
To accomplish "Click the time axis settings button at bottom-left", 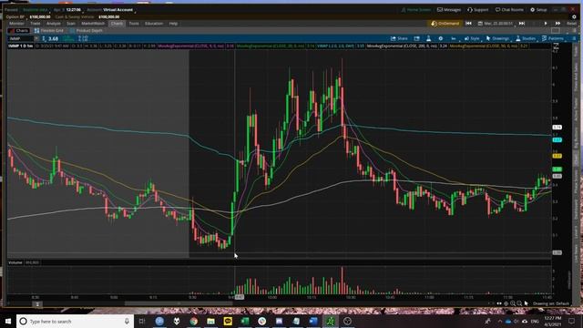I will [x=37, y=304].
